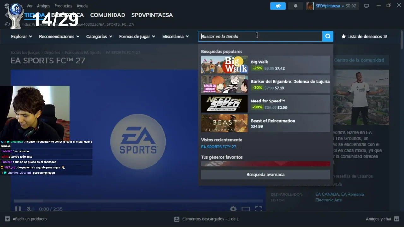This screenshot has height=227, width=404.
Task: Open Elementos descargados - 1 de 1
Action: click(211, 219)
